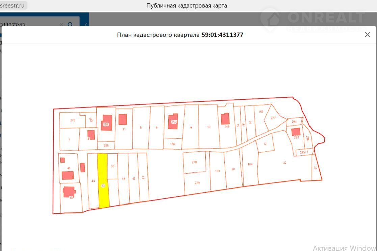Click the red building on parcel 34
The image size is (377, 251).
point(69,192)
